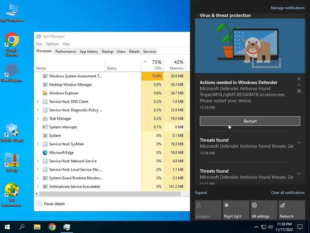Select Desktop Window Manager process
Image resolution: width=310 pixels, height=233 pixels.
pyautogui.click(x=112, y=85)
